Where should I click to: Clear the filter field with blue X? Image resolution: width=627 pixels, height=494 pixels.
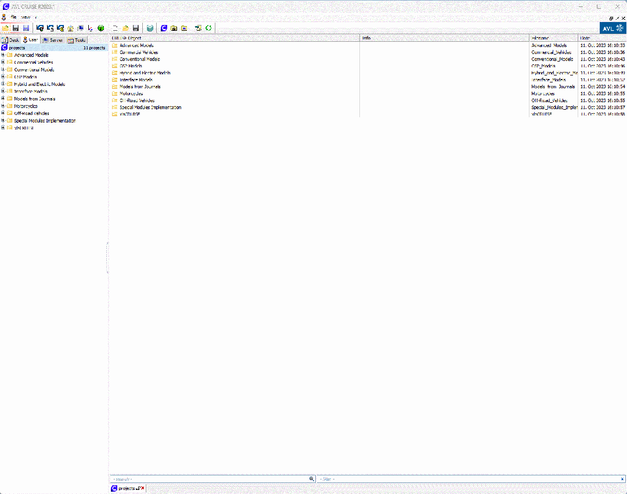point(622,479)
